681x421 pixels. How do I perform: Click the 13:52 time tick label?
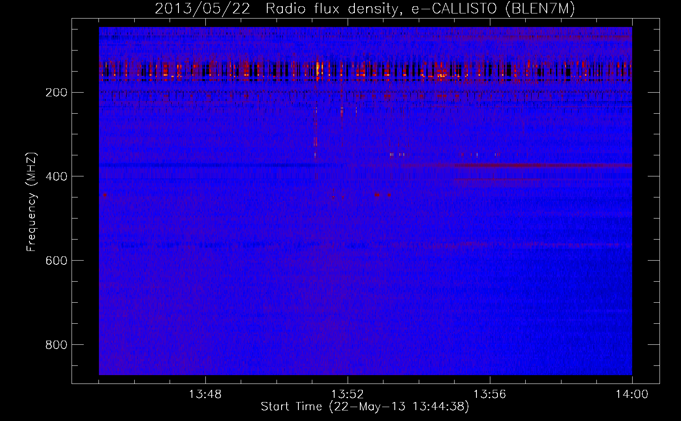coord(348,394)
